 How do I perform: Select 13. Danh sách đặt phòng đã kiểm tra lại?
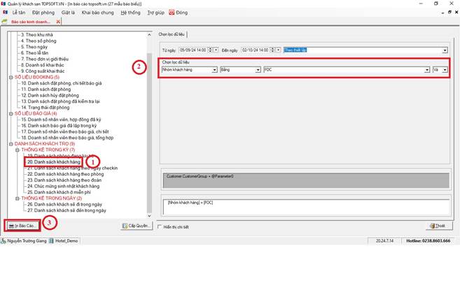(60, 101)
